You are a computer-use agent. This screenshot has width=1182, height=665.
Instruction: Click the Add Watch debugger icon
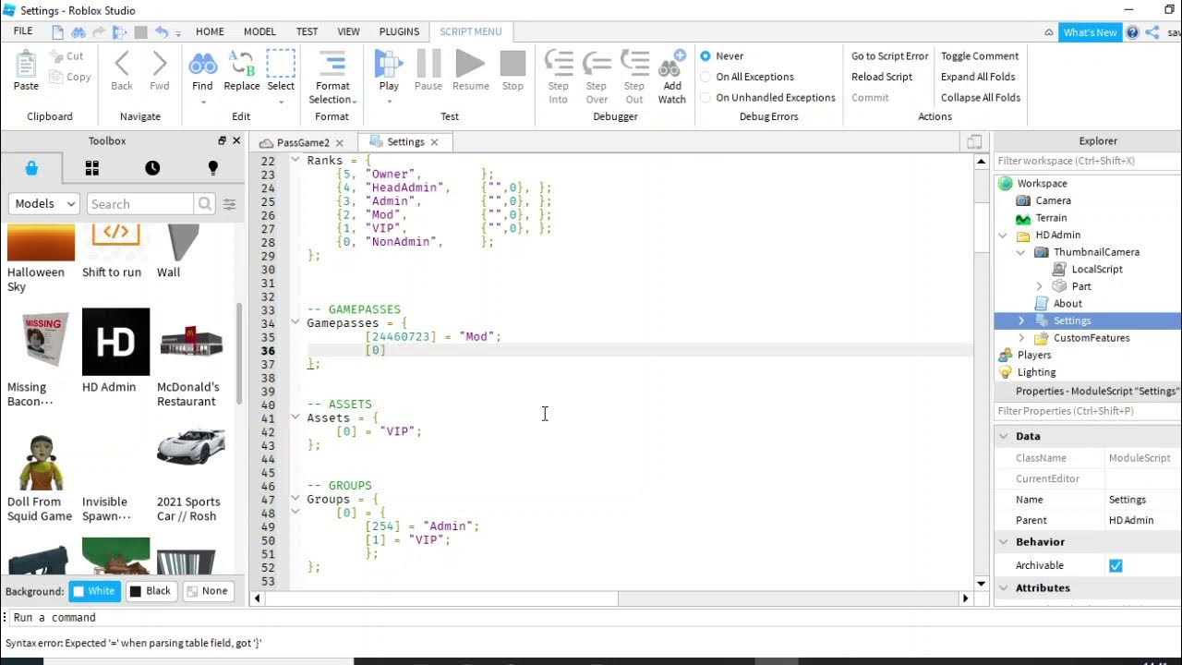coord(672,64)
